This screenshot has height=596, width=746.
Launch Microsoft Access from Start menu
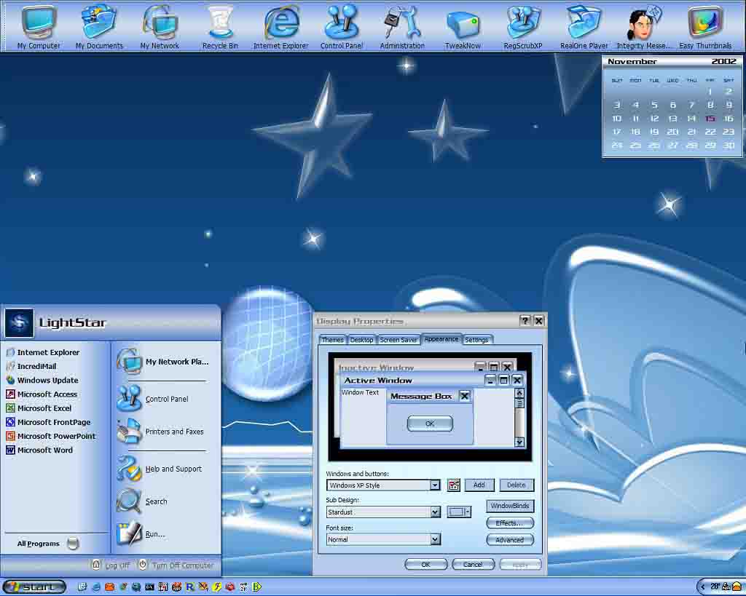42,394
